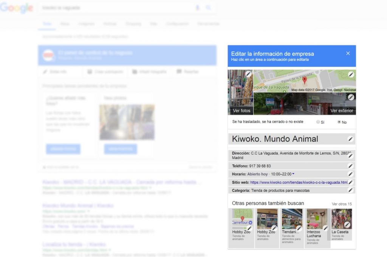The height and width of the screenshot is (257, 387).
Task: Open first Hobby Zoo card with Carrefour map
Action: (x=241, y=228)
